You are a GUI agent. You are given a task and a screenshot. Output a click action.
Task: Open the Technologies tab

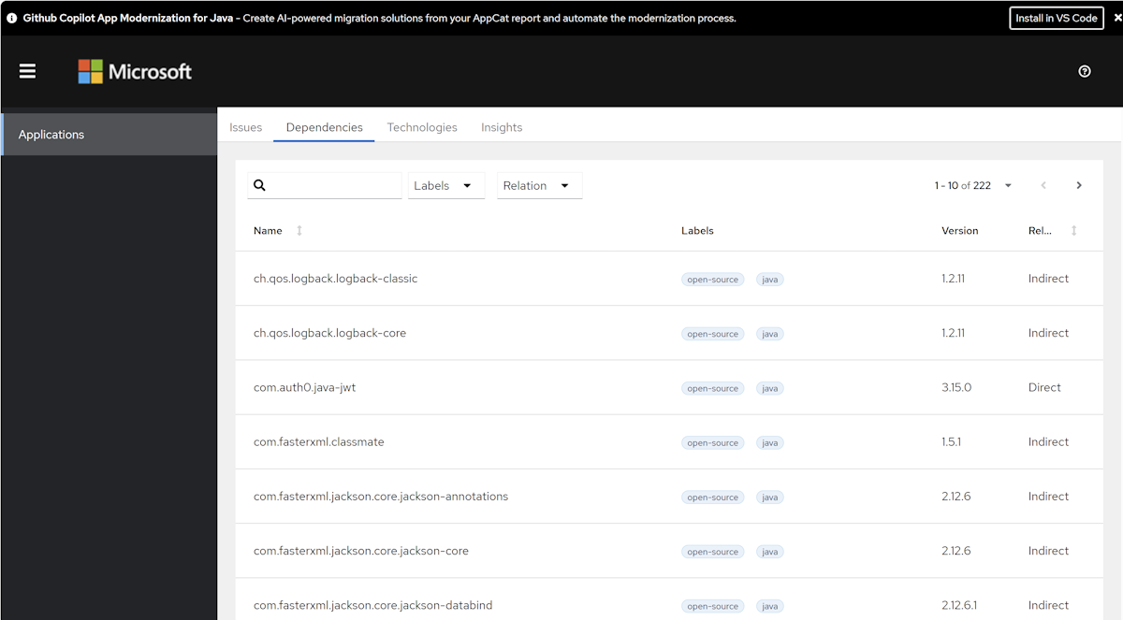coord(422,127)
